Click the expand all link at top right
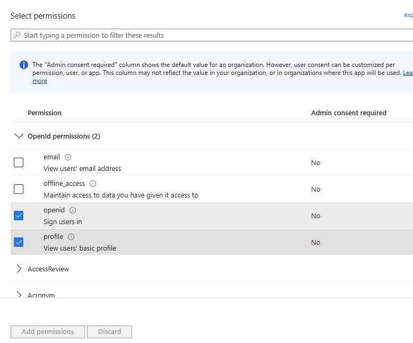 point(408,15)
